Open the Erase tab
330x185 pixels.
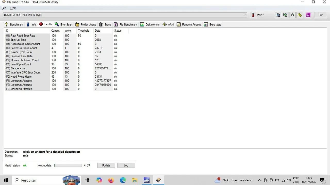coord(105,25)
